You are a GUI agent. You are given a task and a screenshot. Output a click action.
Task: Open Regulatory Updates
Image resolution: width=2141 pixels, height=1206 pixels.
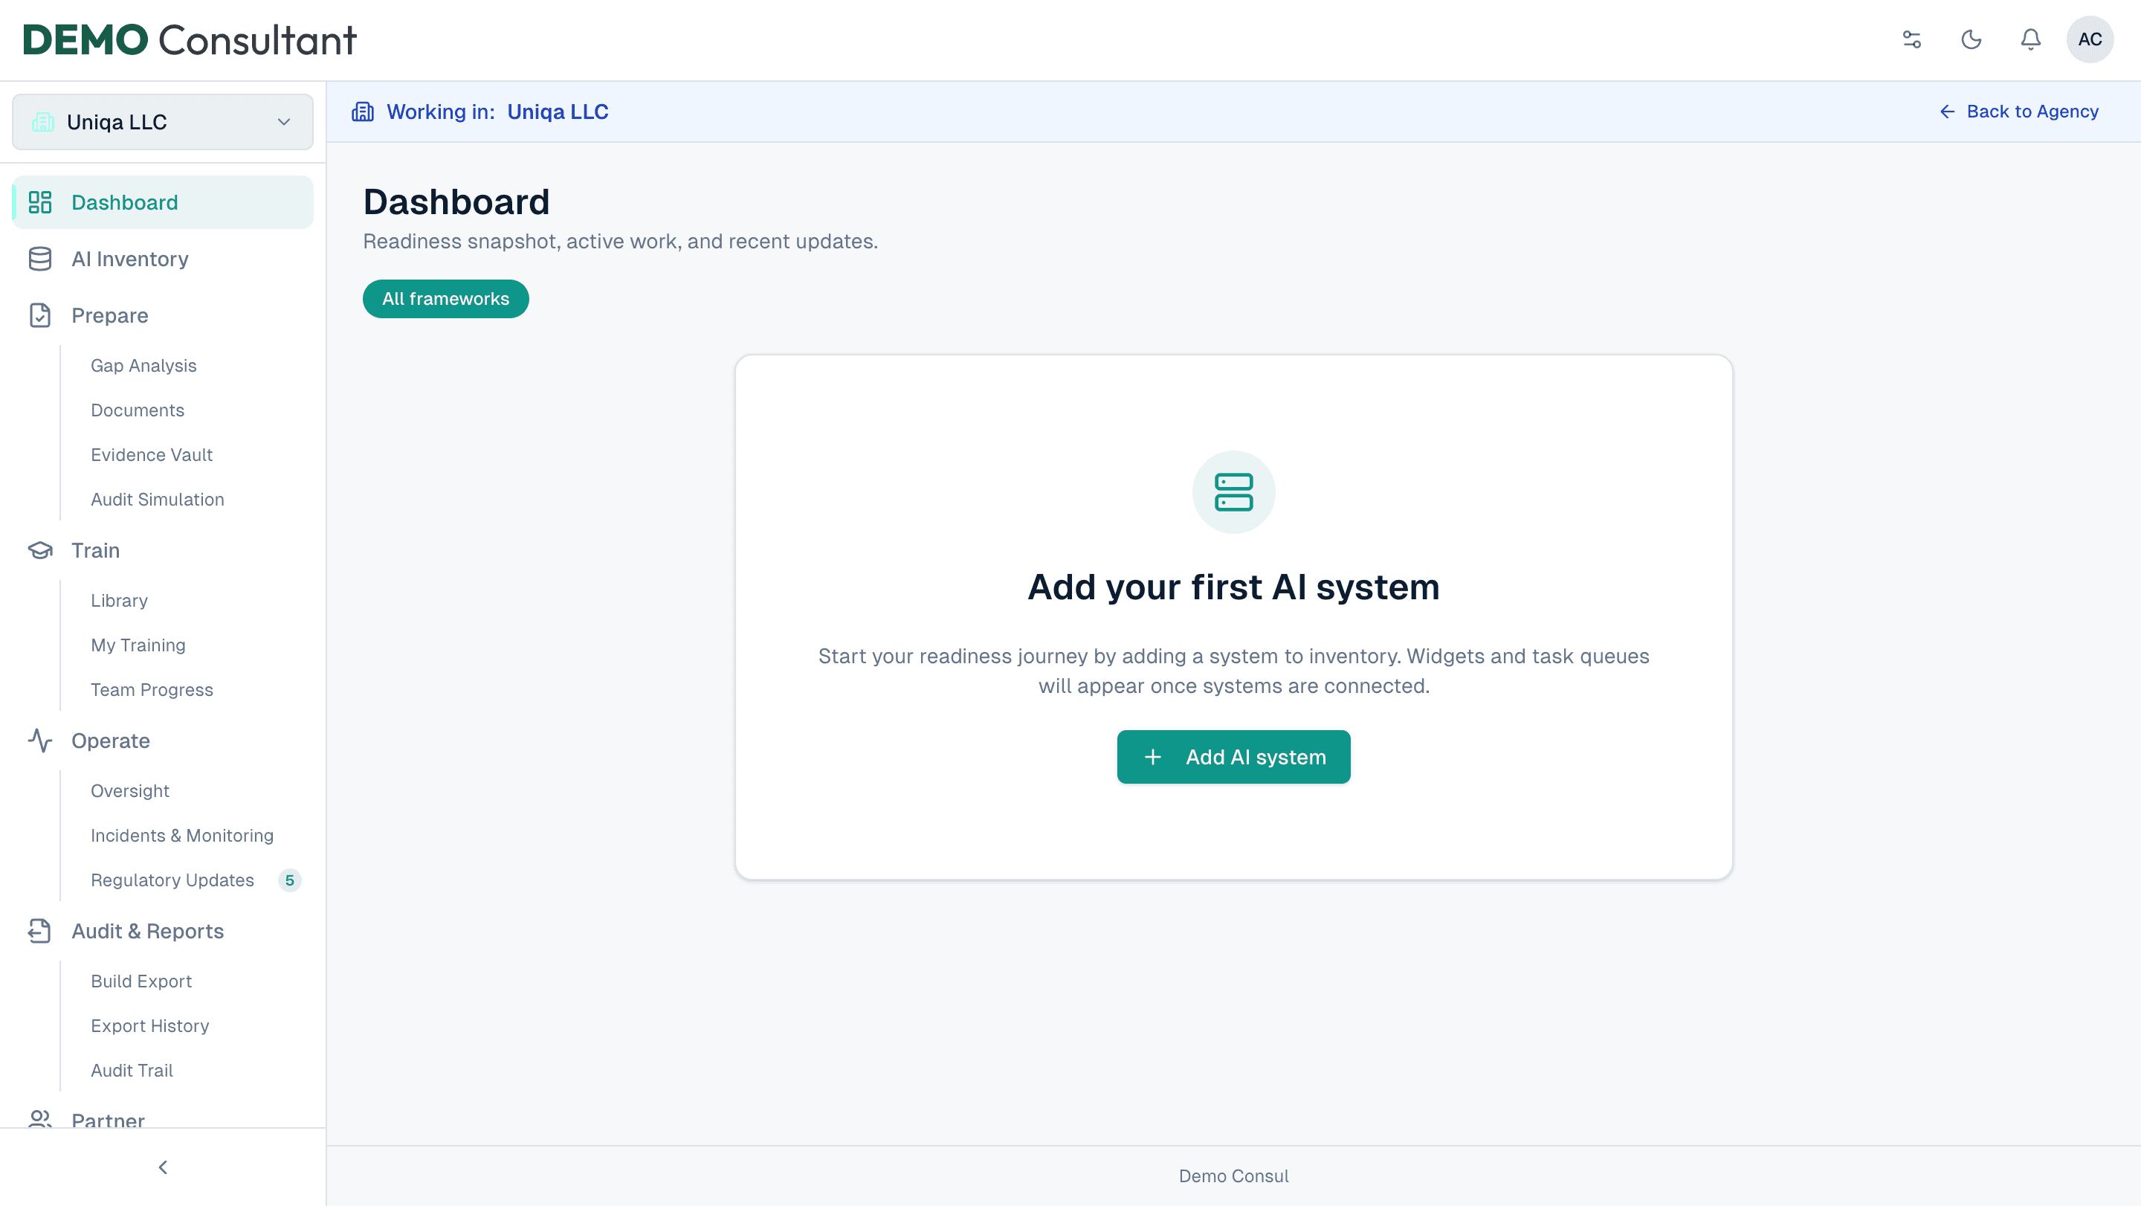(x=172, y=880)
